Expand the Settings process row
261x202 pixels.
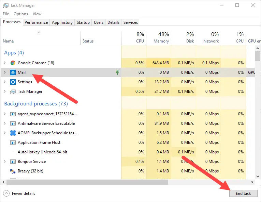[5, 82]
